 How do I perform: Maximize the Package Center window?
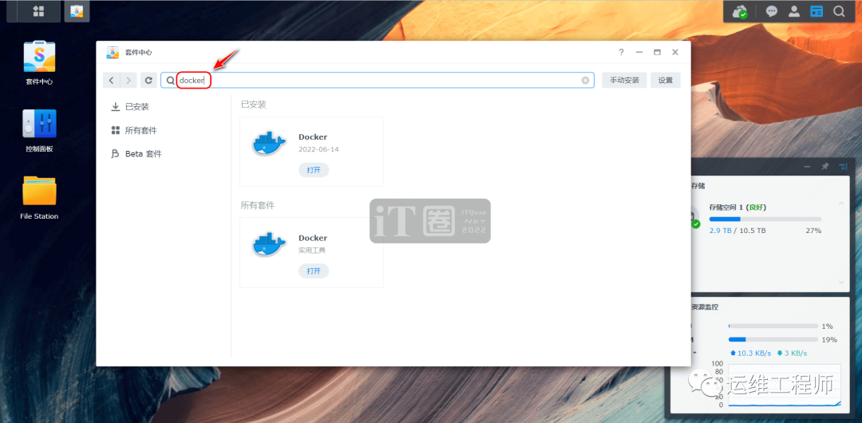(657, 52)
